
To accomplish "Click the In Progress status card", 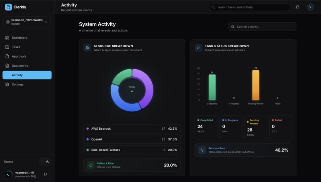I will [231, 127].
